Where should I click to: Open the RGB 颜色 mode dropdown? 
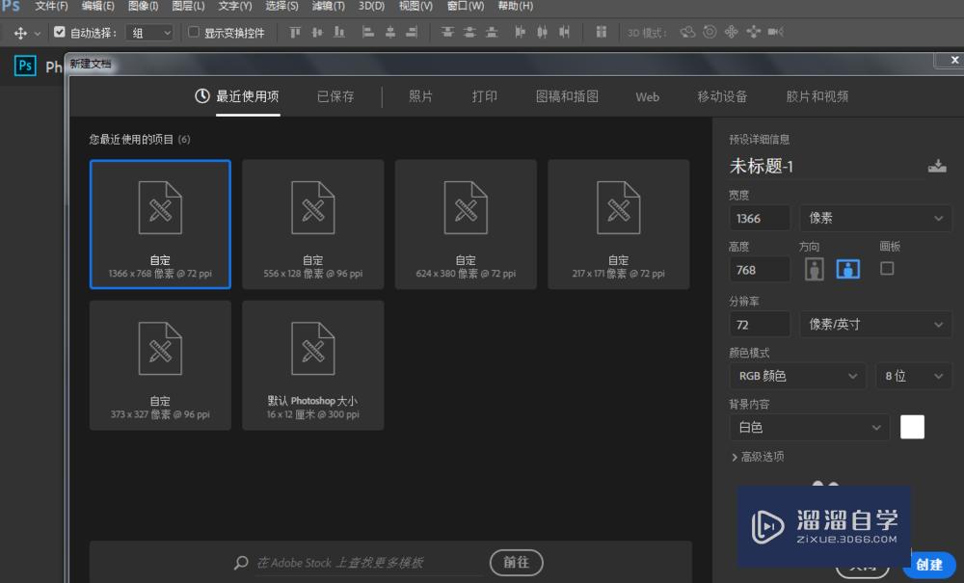point(797,376)
